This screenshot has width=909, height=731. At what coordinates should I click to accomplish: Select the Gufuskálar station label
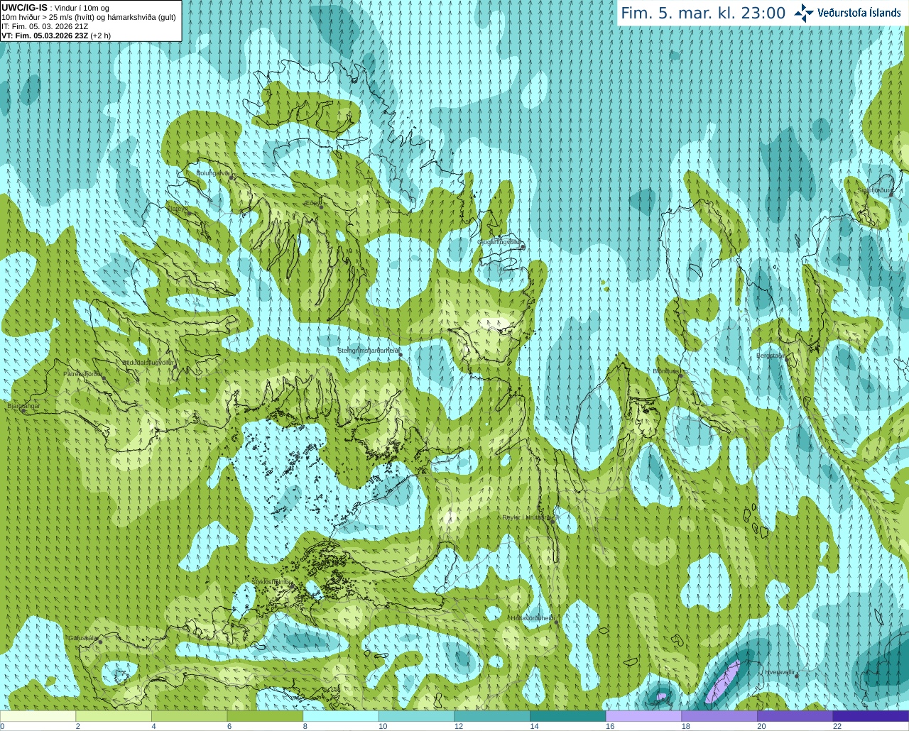pos(82,637)
